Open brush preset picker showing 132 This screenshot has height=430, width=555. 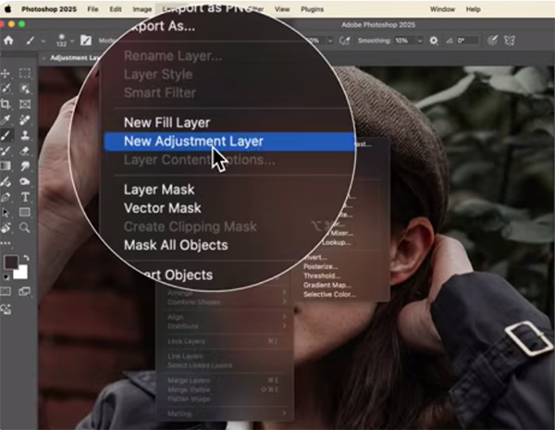coord(62,41)
